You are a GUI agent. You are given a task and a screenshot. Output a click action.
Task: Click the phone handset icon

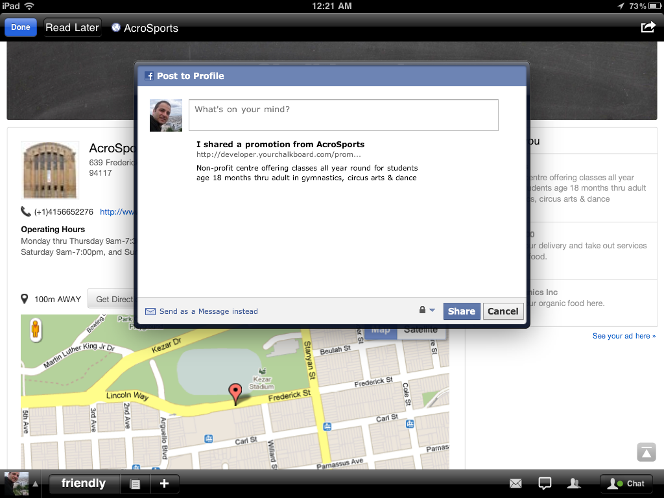(x=25, y=211)
